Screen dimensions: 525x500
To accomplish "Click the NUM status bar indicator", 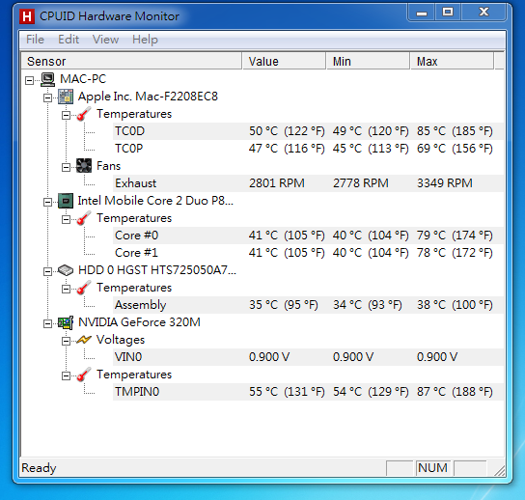I will [432, 468].
